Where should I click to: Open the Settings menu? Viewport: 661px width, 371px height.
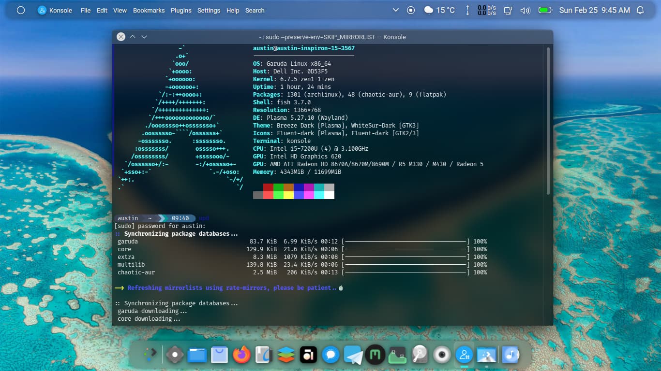coord(209,10)
